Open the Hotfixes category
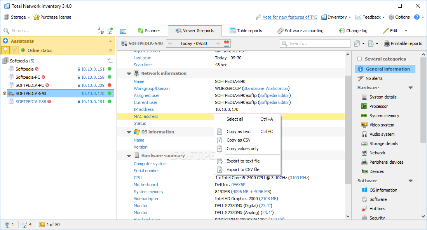 [373, 209]
